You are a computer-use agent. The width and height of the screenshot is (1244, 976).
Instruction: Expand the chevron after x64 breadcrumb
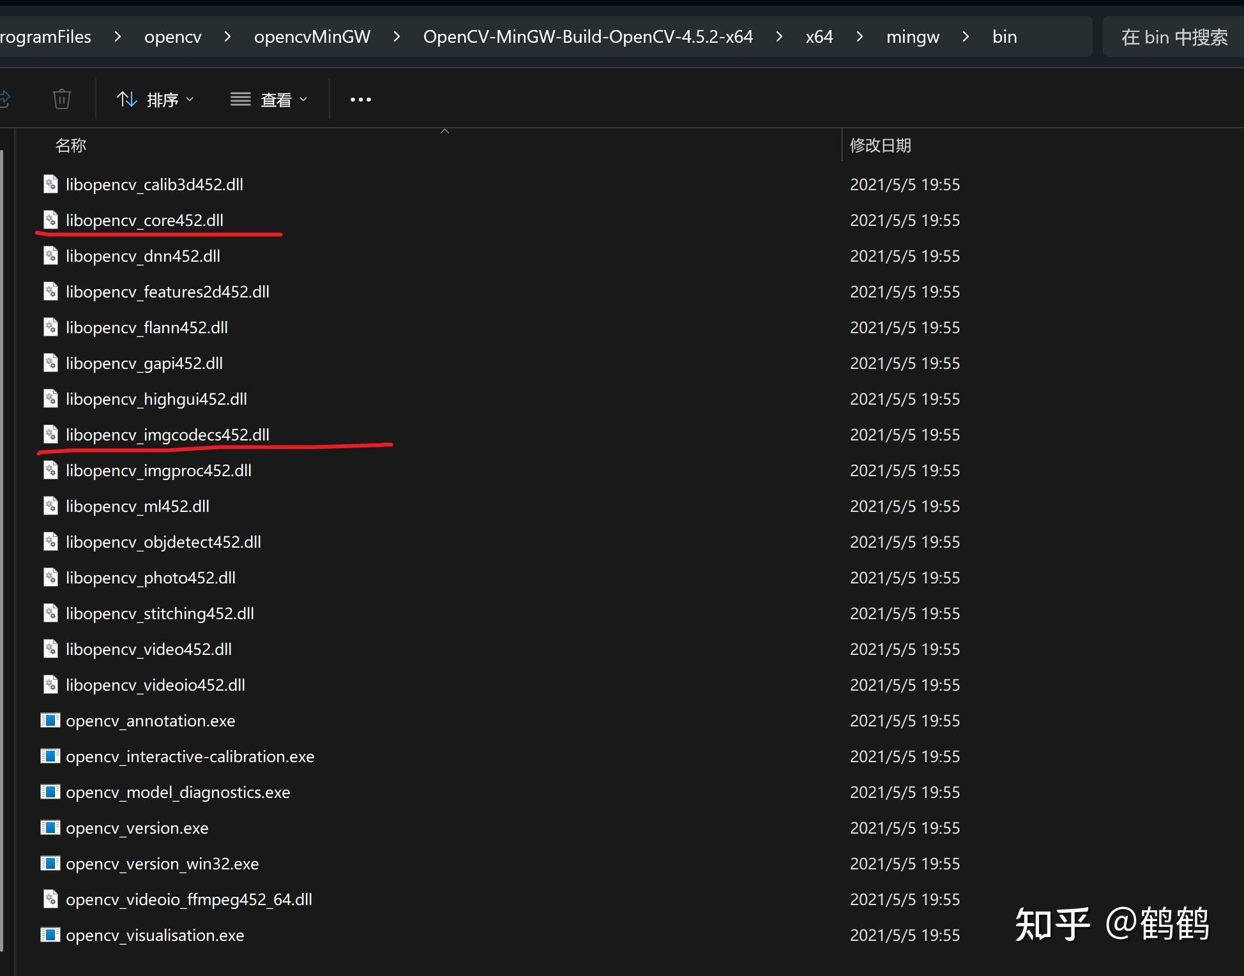click(860, 37)
